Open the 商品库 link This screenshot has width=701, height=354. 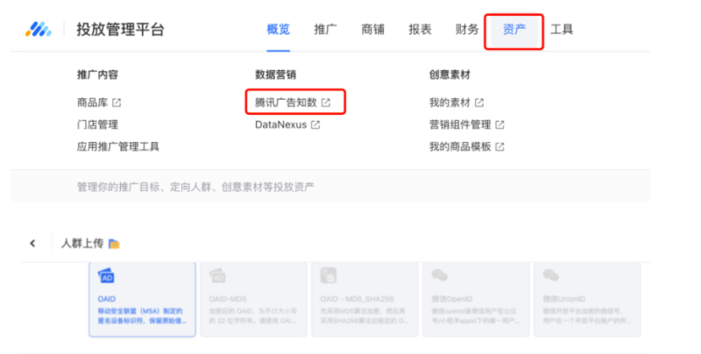coord(93,103)
